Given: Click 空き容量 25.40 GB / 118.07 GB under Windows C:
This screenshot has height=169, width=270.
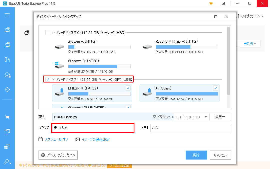Looking at the screenshot, I should click(x=90, y=71).
